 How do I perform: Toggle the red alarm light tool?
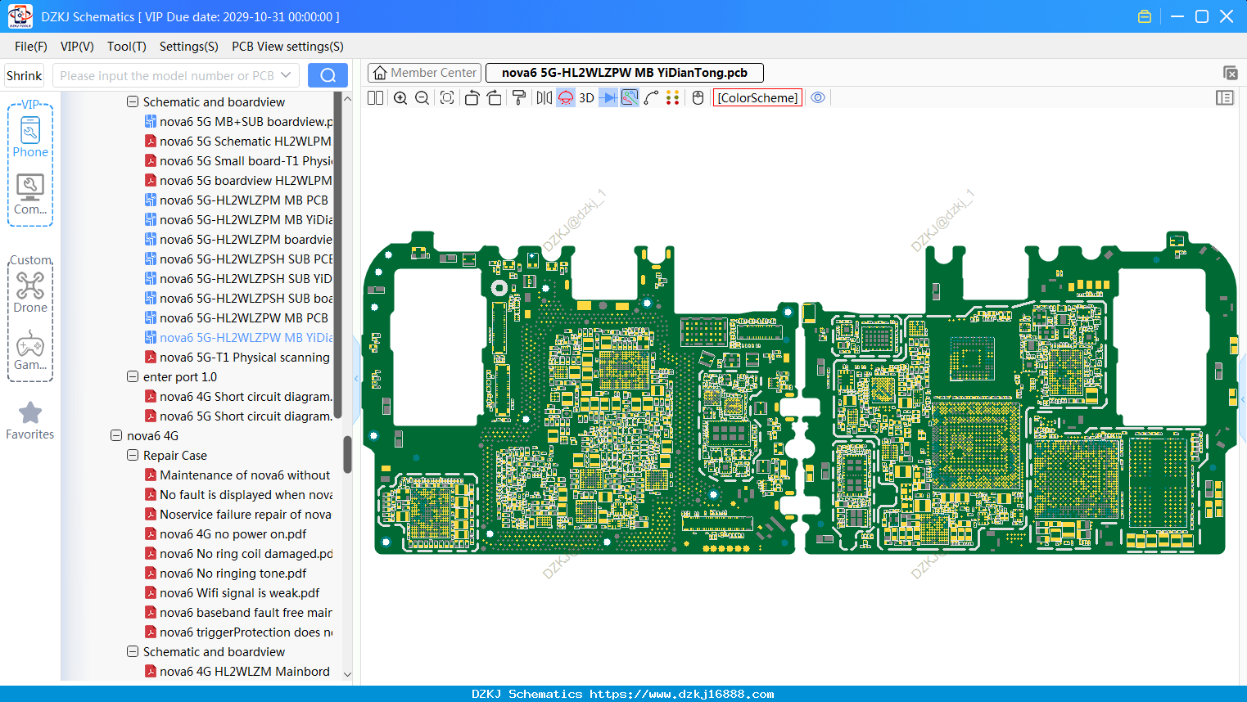coord(566,98)
